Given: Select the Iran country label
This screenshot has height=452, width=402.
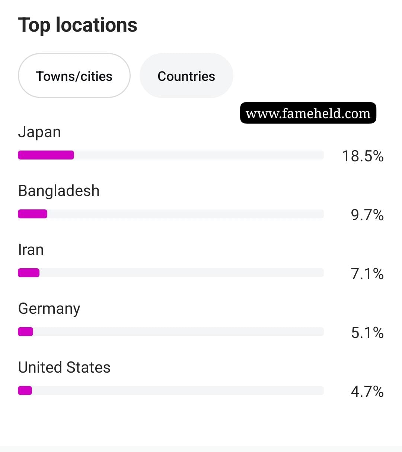Looking at the screenshot, I should 31,250.
